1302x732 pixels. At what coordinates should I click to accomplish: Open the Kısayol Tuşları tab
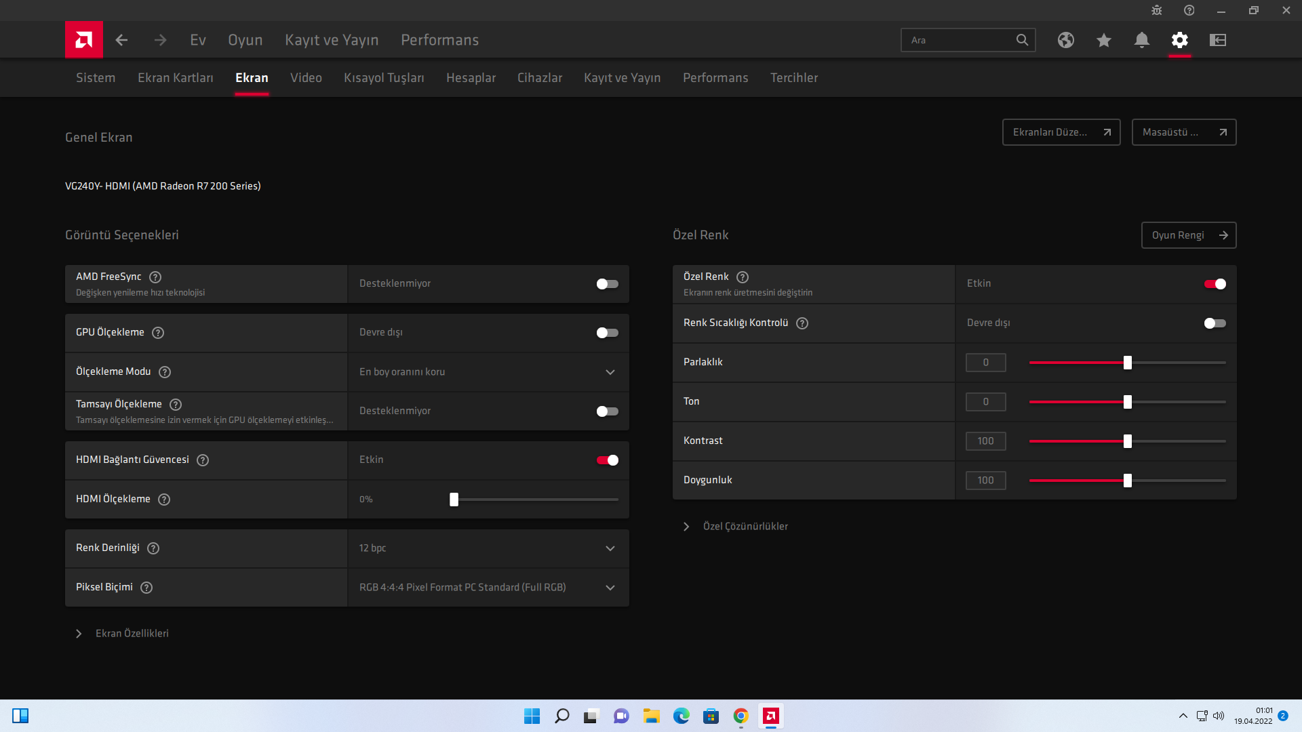click(x=384, y=78)
